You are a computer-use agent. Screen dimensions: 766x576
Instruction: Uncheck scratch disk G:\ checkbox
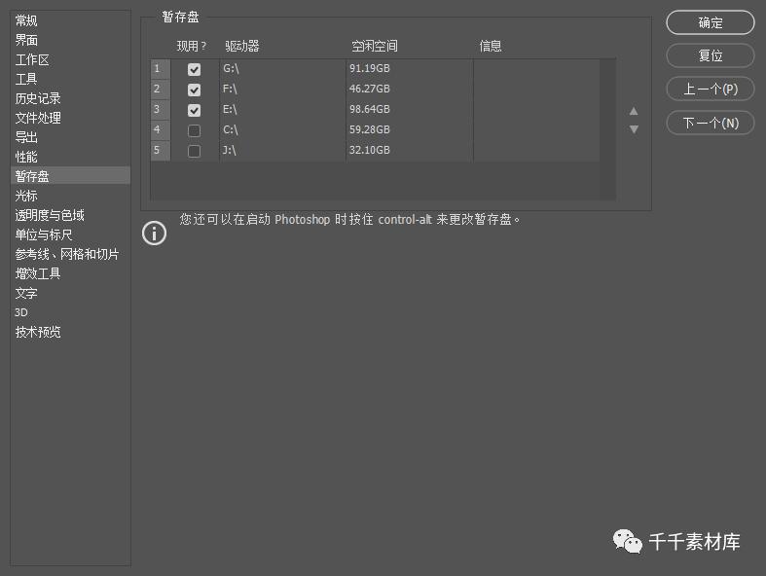(x=194, y=69)
